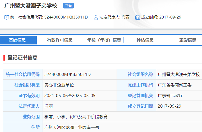Click the person icon beside 法定代表人
This screenshot has height=132, width=202.
(96, 17)
